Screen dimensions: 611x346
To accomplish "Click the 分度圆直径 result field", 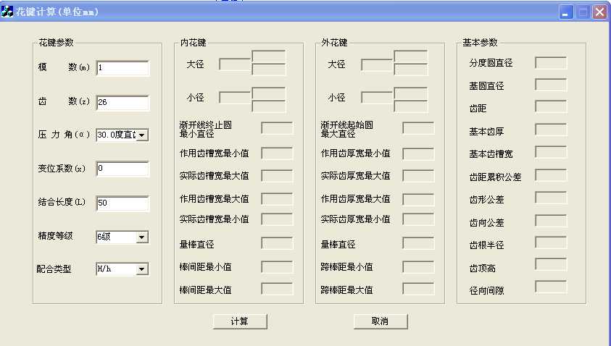I will tap(551, 62).
